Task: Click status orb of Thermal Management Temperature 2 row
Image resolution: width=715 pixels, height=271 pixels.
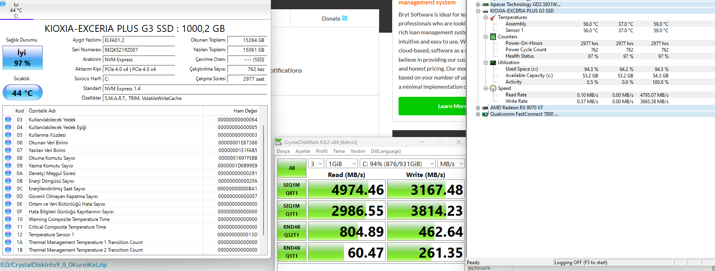Action: pos(8,250)
